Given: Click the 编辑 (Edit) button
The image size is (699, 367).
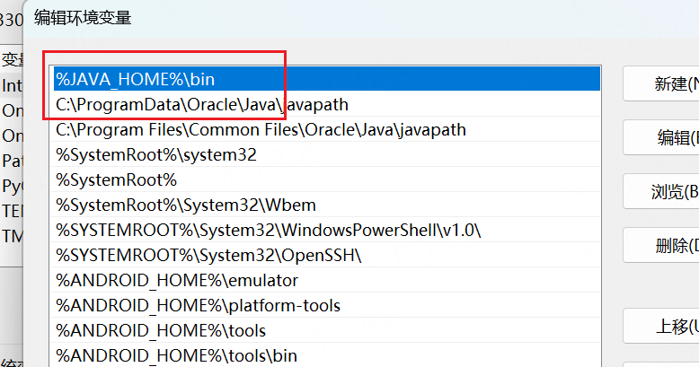Looking at the screenshot, I should pos(661,137).
